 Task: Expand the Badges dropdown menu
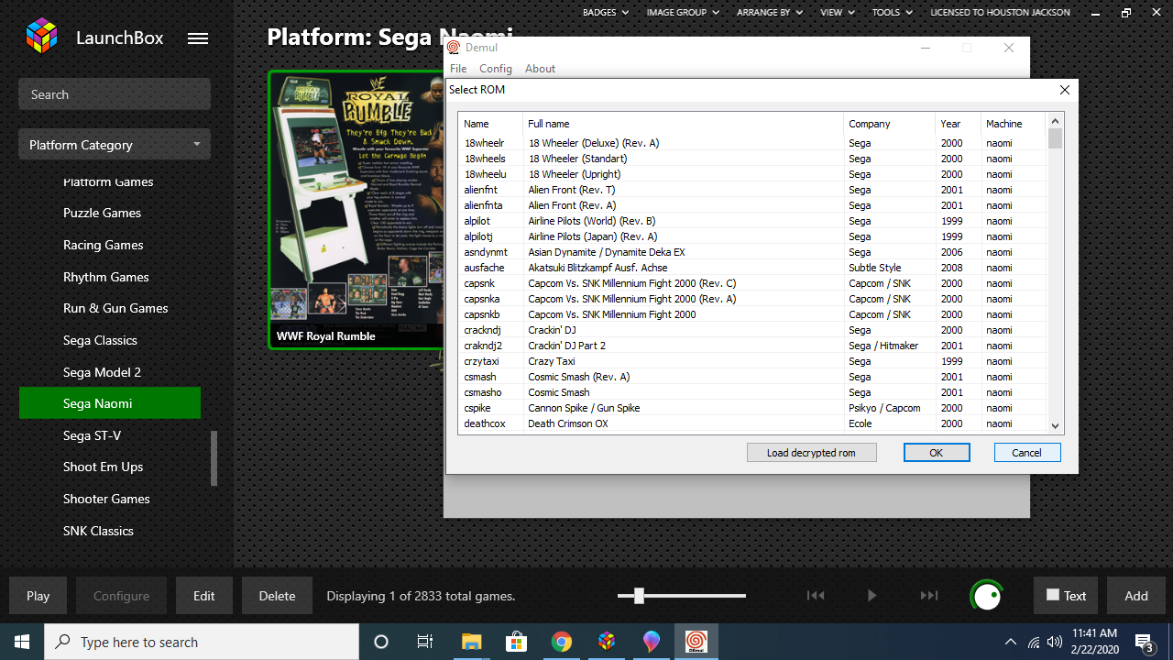tap(605, 13)
